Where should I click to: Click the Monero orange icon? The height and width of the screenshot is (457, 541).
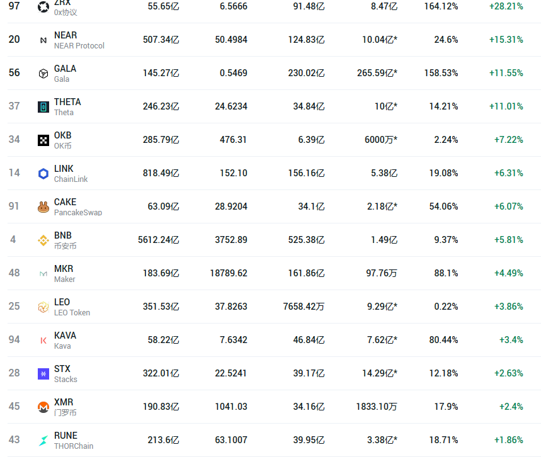click(x=43, y=407)
